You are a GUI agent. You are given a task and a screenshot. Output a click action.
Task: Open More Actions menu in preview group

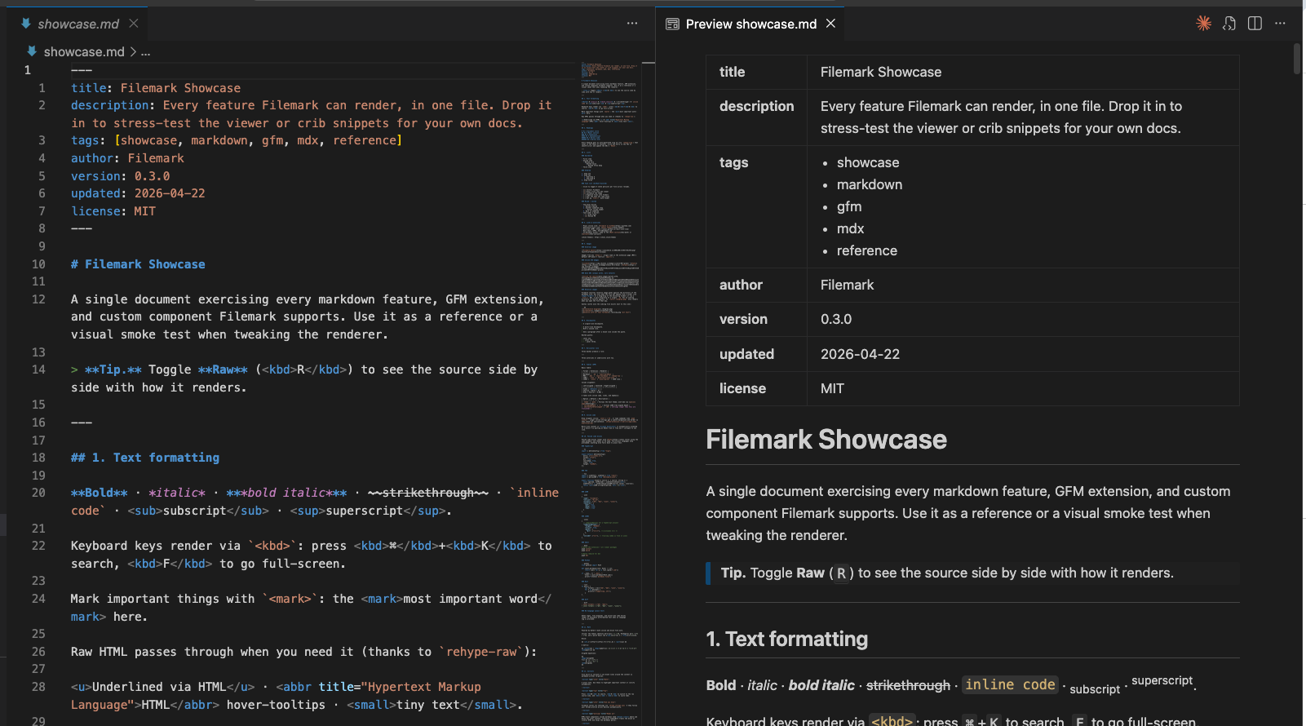(1280, 24)
